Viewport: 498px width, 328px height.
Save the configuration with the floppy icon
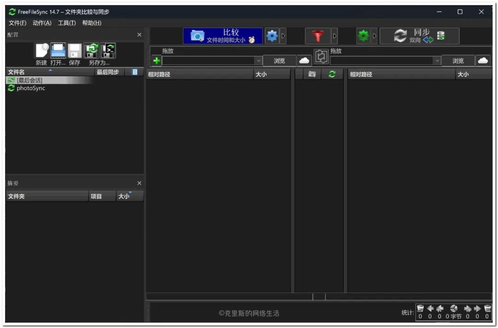point(75,51)
